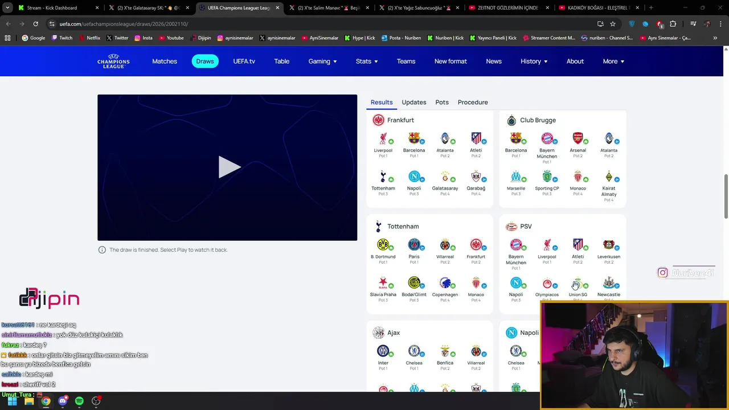Click Inter crest under Ajax

[383, 351]
